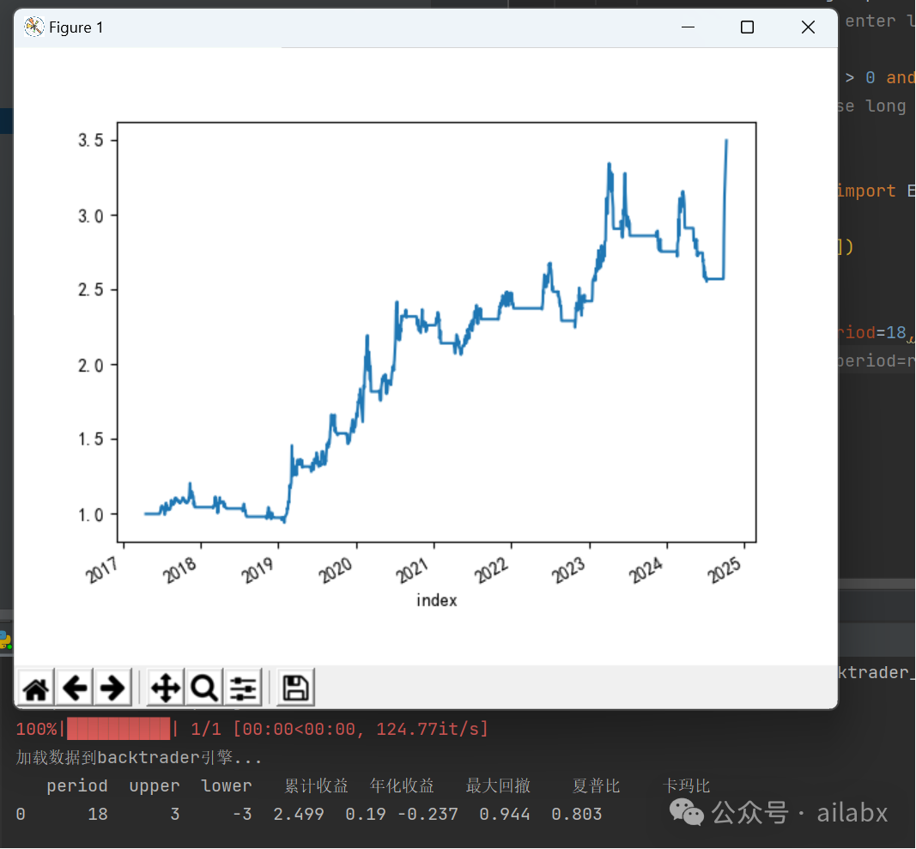Click the max drawdown value -0.237

428,814
